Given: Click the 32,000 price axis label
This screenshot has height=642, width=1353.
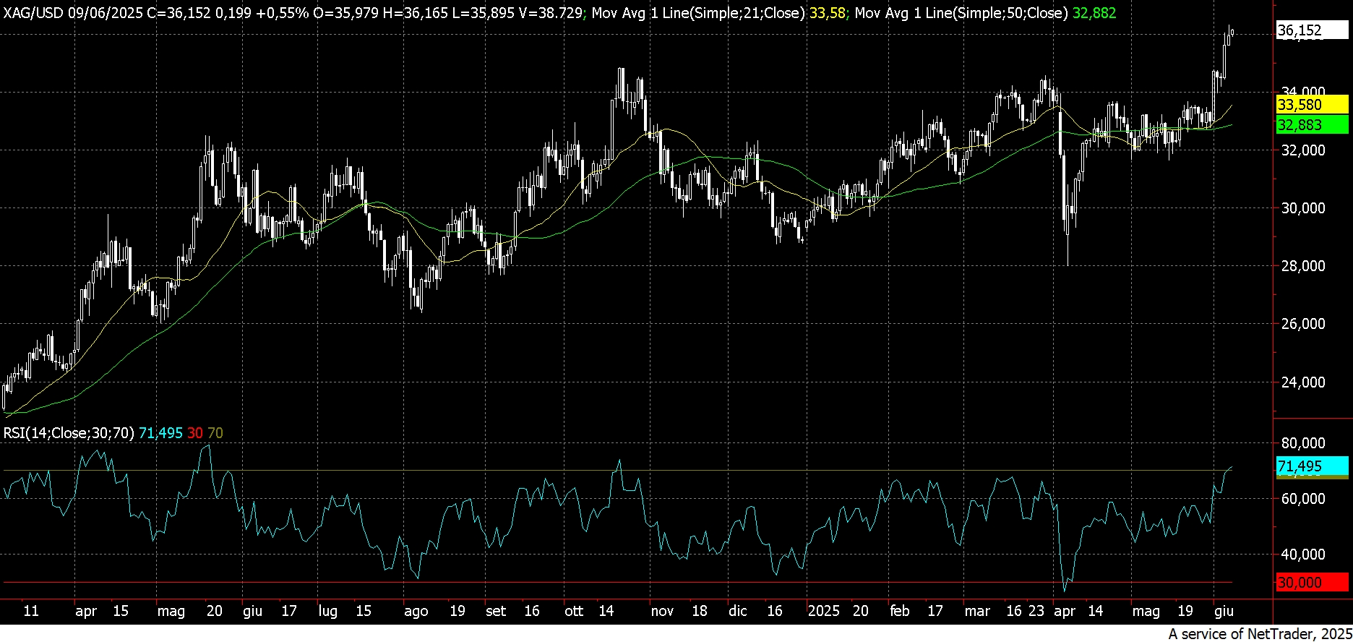Looking at the screenshot, I should (x=1303, y=150).
